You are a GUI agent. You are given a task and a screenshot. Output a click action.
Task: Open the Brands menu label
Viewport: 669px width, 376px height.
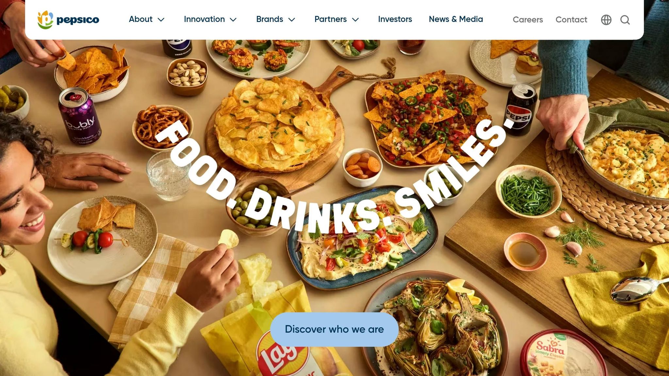[269, 19]
